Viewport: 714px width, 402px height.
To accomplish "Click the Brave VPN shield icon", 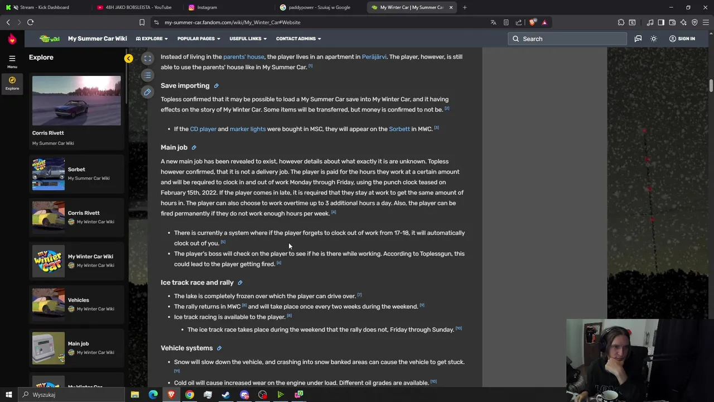I will pos(694,22).
